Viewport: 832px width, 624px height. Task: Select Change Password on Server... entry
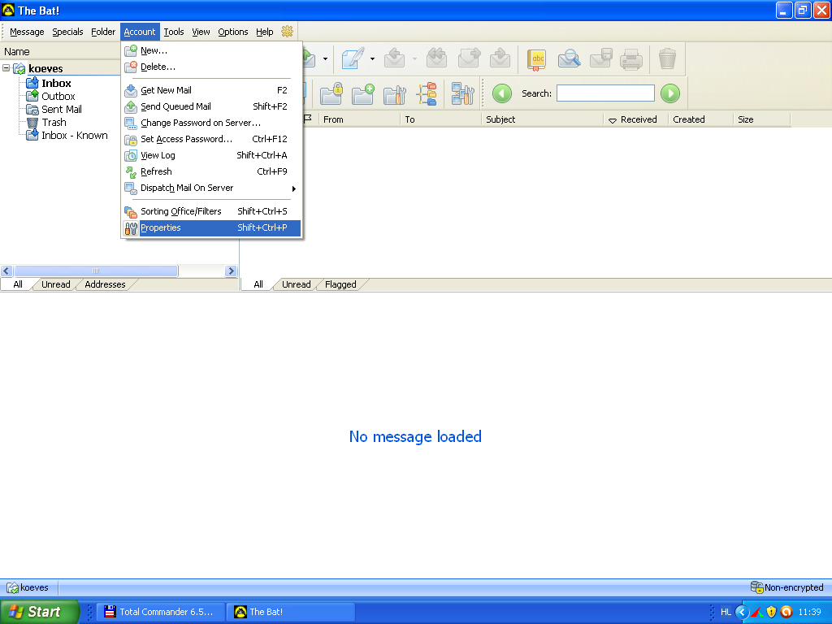click(x=212, y=123)
